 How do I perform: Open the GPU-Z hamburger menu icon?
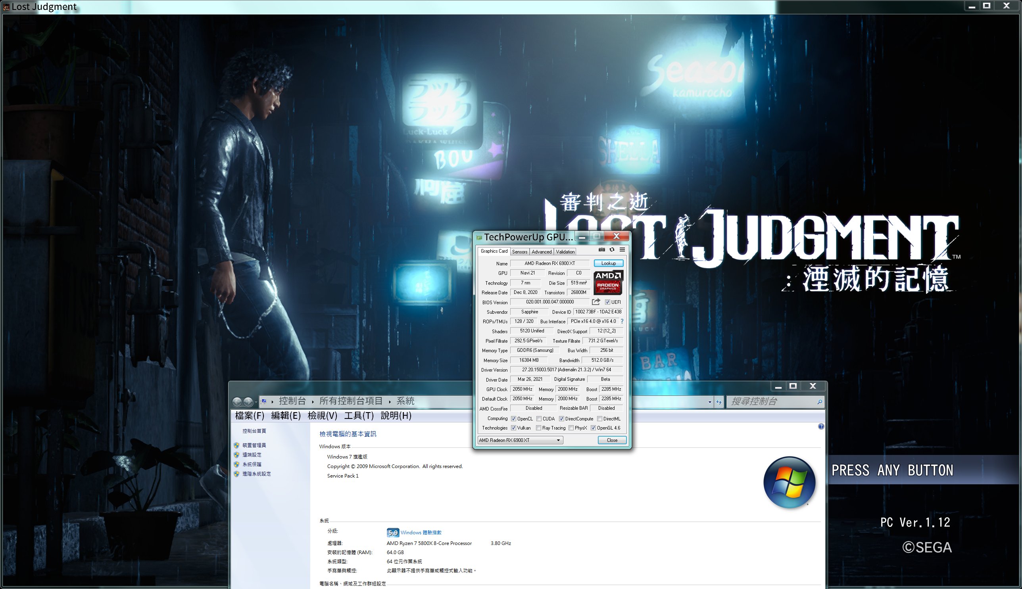[622, 250]
